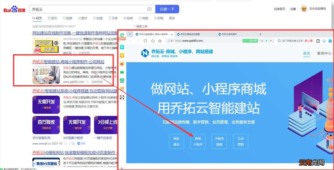Click the 乔拓云 N logo on the website
334x170 pixels.
(x=145, y=53)
